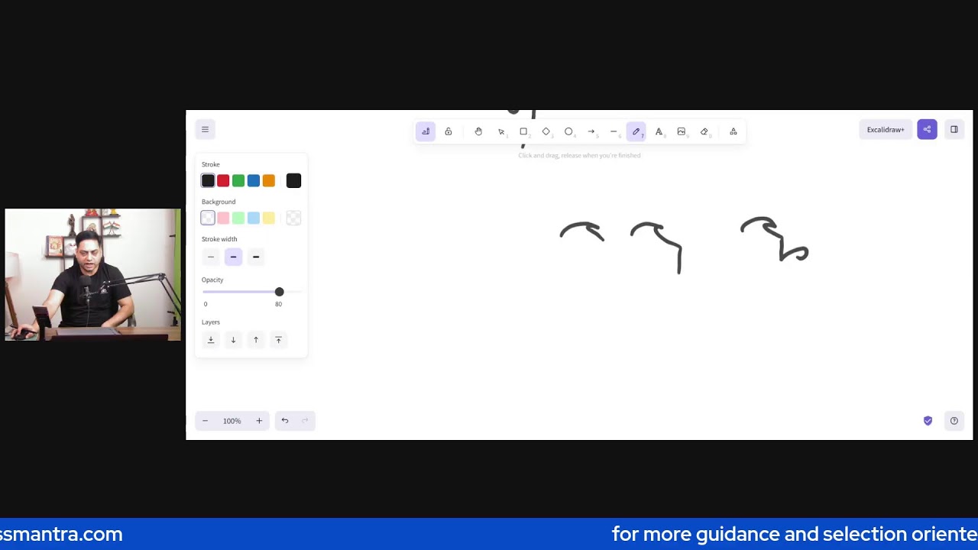Click the Excalidraw+ button
The width and height of the screenshot is (978, 550).
(886, 130)
